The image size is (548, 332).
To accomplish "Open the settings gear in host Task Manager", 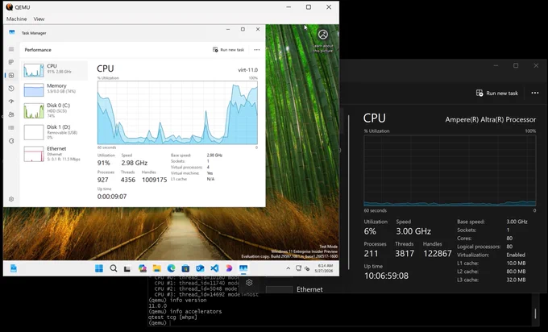I will click(x=249, y=282).
